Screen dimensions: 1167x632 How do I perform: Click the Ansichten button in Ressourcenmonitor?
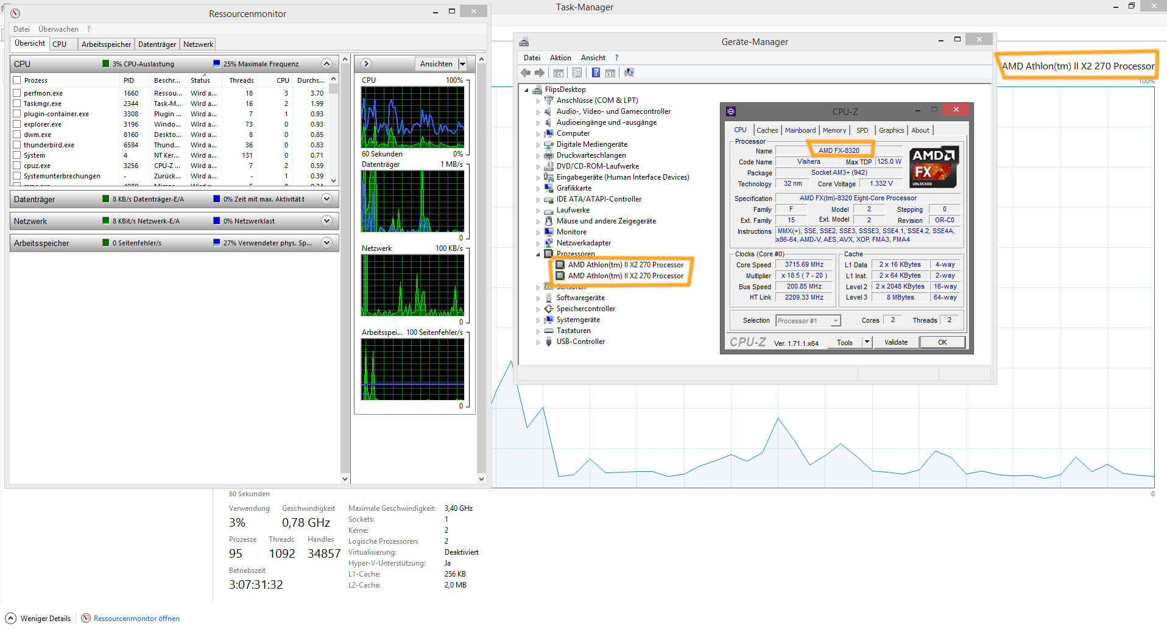[x=436, y=64]
